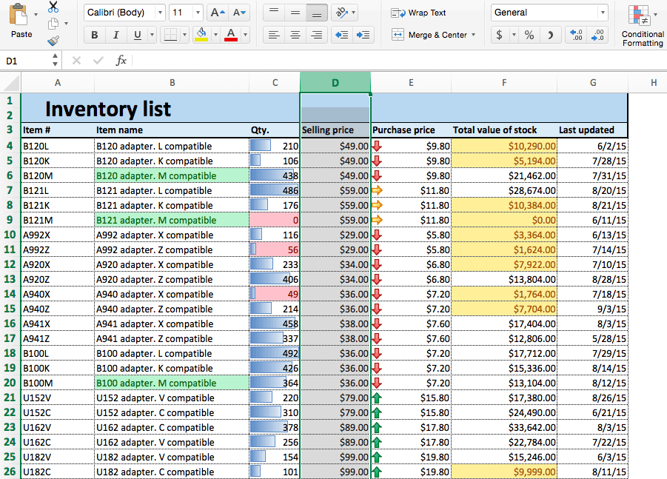Center align text horizontally

coord(295,35)
